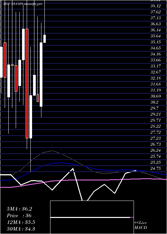Select the 33.17 axis value
This screenshot has height=234, width=167.
click(156, 66)
